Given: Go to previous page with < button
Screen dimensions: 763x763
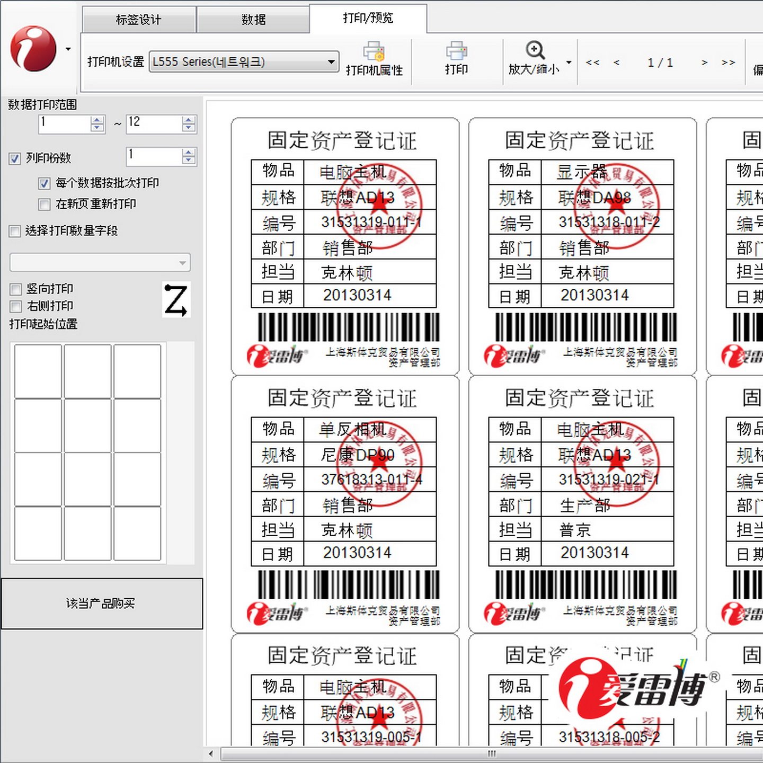Looking at the screenshot, I should click(616, 63).
